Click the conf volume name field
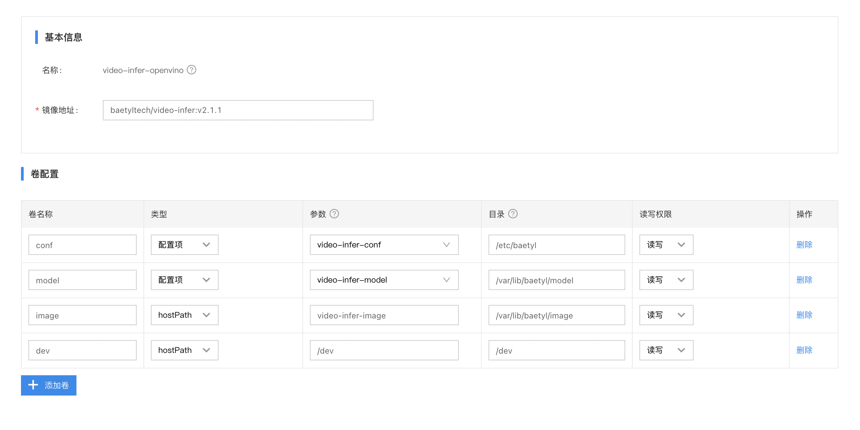This screenshot has width=860, height=430. pos(82,245)
